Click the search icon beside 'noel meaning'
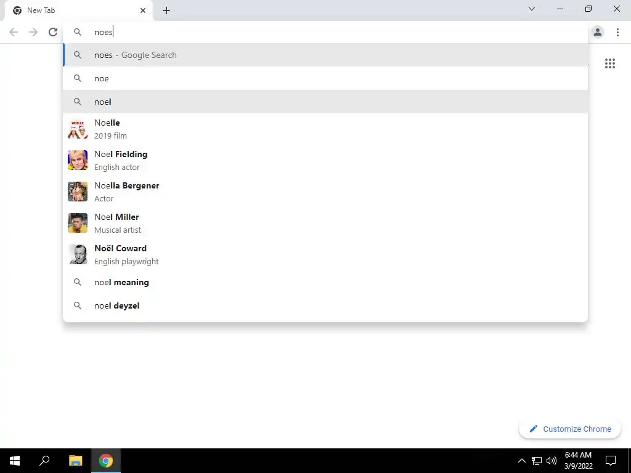The height and width of the screenshot is (473, 631). click(78, 282)
